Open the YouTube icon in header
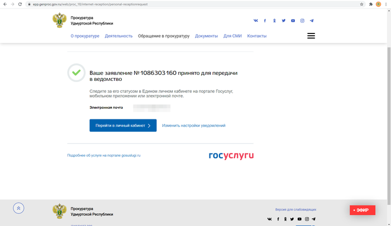391x226 pixels. [x=293, y=21]
